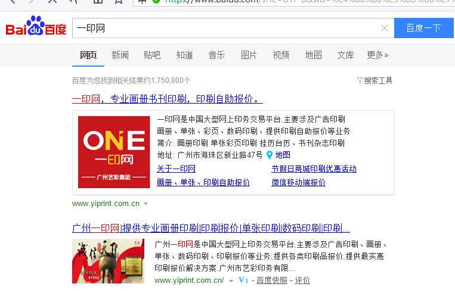This screenshot has width=455, height=293.
Task: Click the red ONE 一印网 logo thumbnail
Action: pyautogui.click(x=114, y=152)
